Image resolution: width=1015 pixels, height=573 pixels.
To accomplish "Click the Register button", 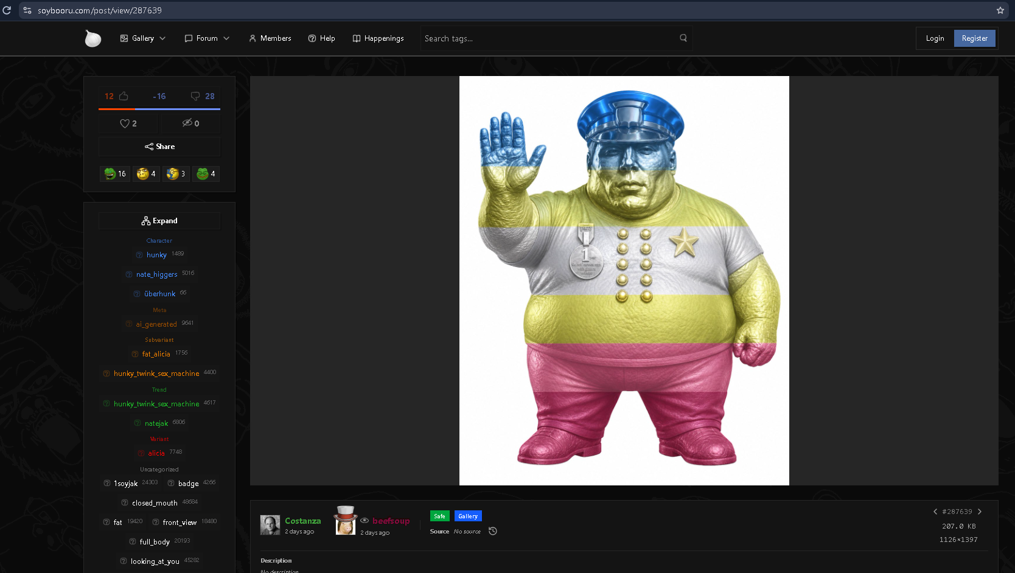I will tap(974, 38).
